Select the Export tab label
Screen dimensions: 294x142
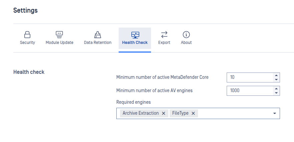pyautogui.click(x=164, y=43)
